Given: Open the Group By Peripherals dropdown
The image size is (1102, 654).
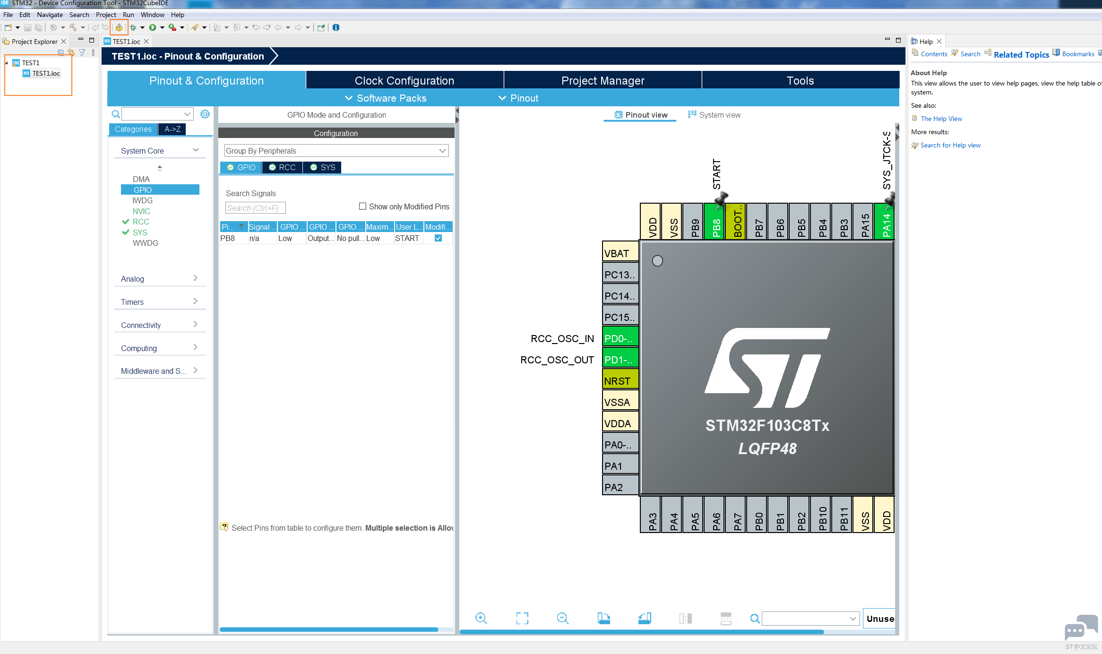Looking at the screenshot, I should (x=336, y=151).
